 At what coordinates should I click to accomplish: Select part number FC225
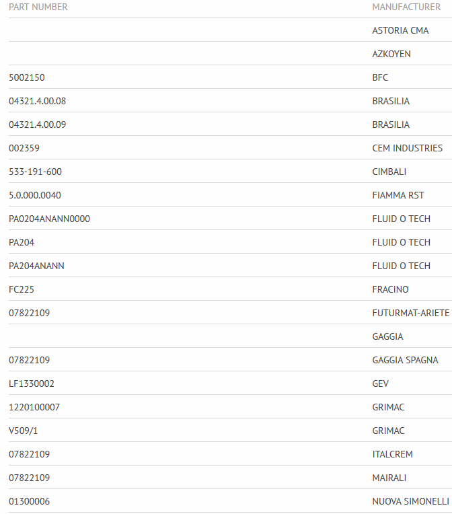click(22, 289)
